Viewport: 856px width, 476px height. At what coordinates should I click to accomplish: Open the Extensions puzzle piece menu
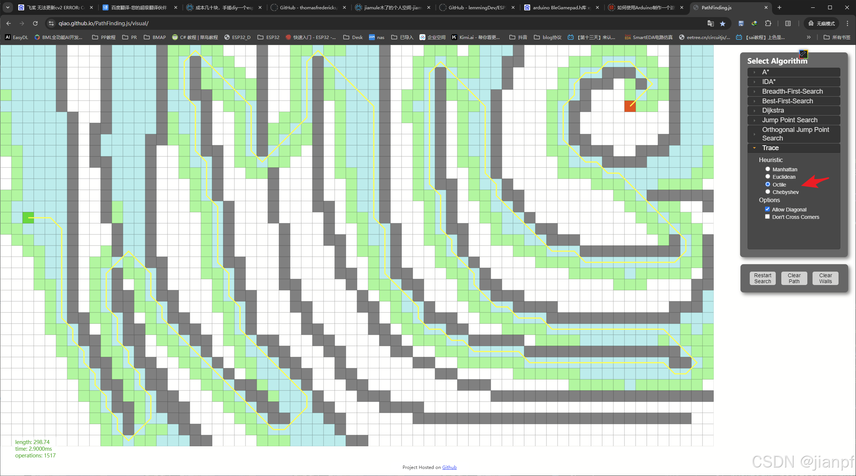coord(768,23)
